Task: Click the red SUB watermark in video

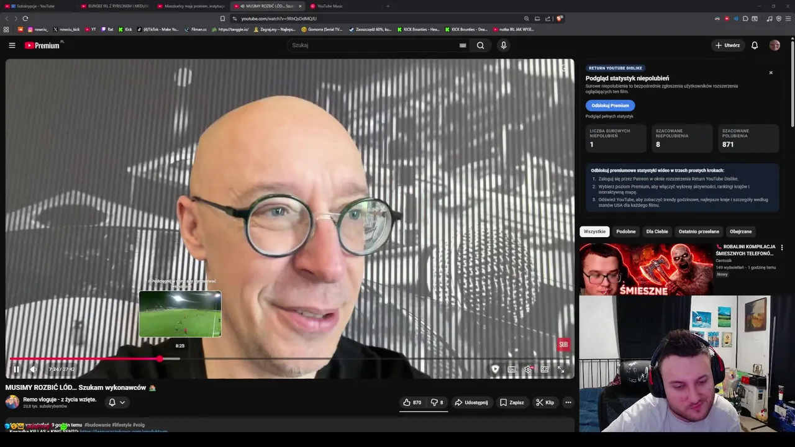Action: pyautogui.click(x=563, y=345)
